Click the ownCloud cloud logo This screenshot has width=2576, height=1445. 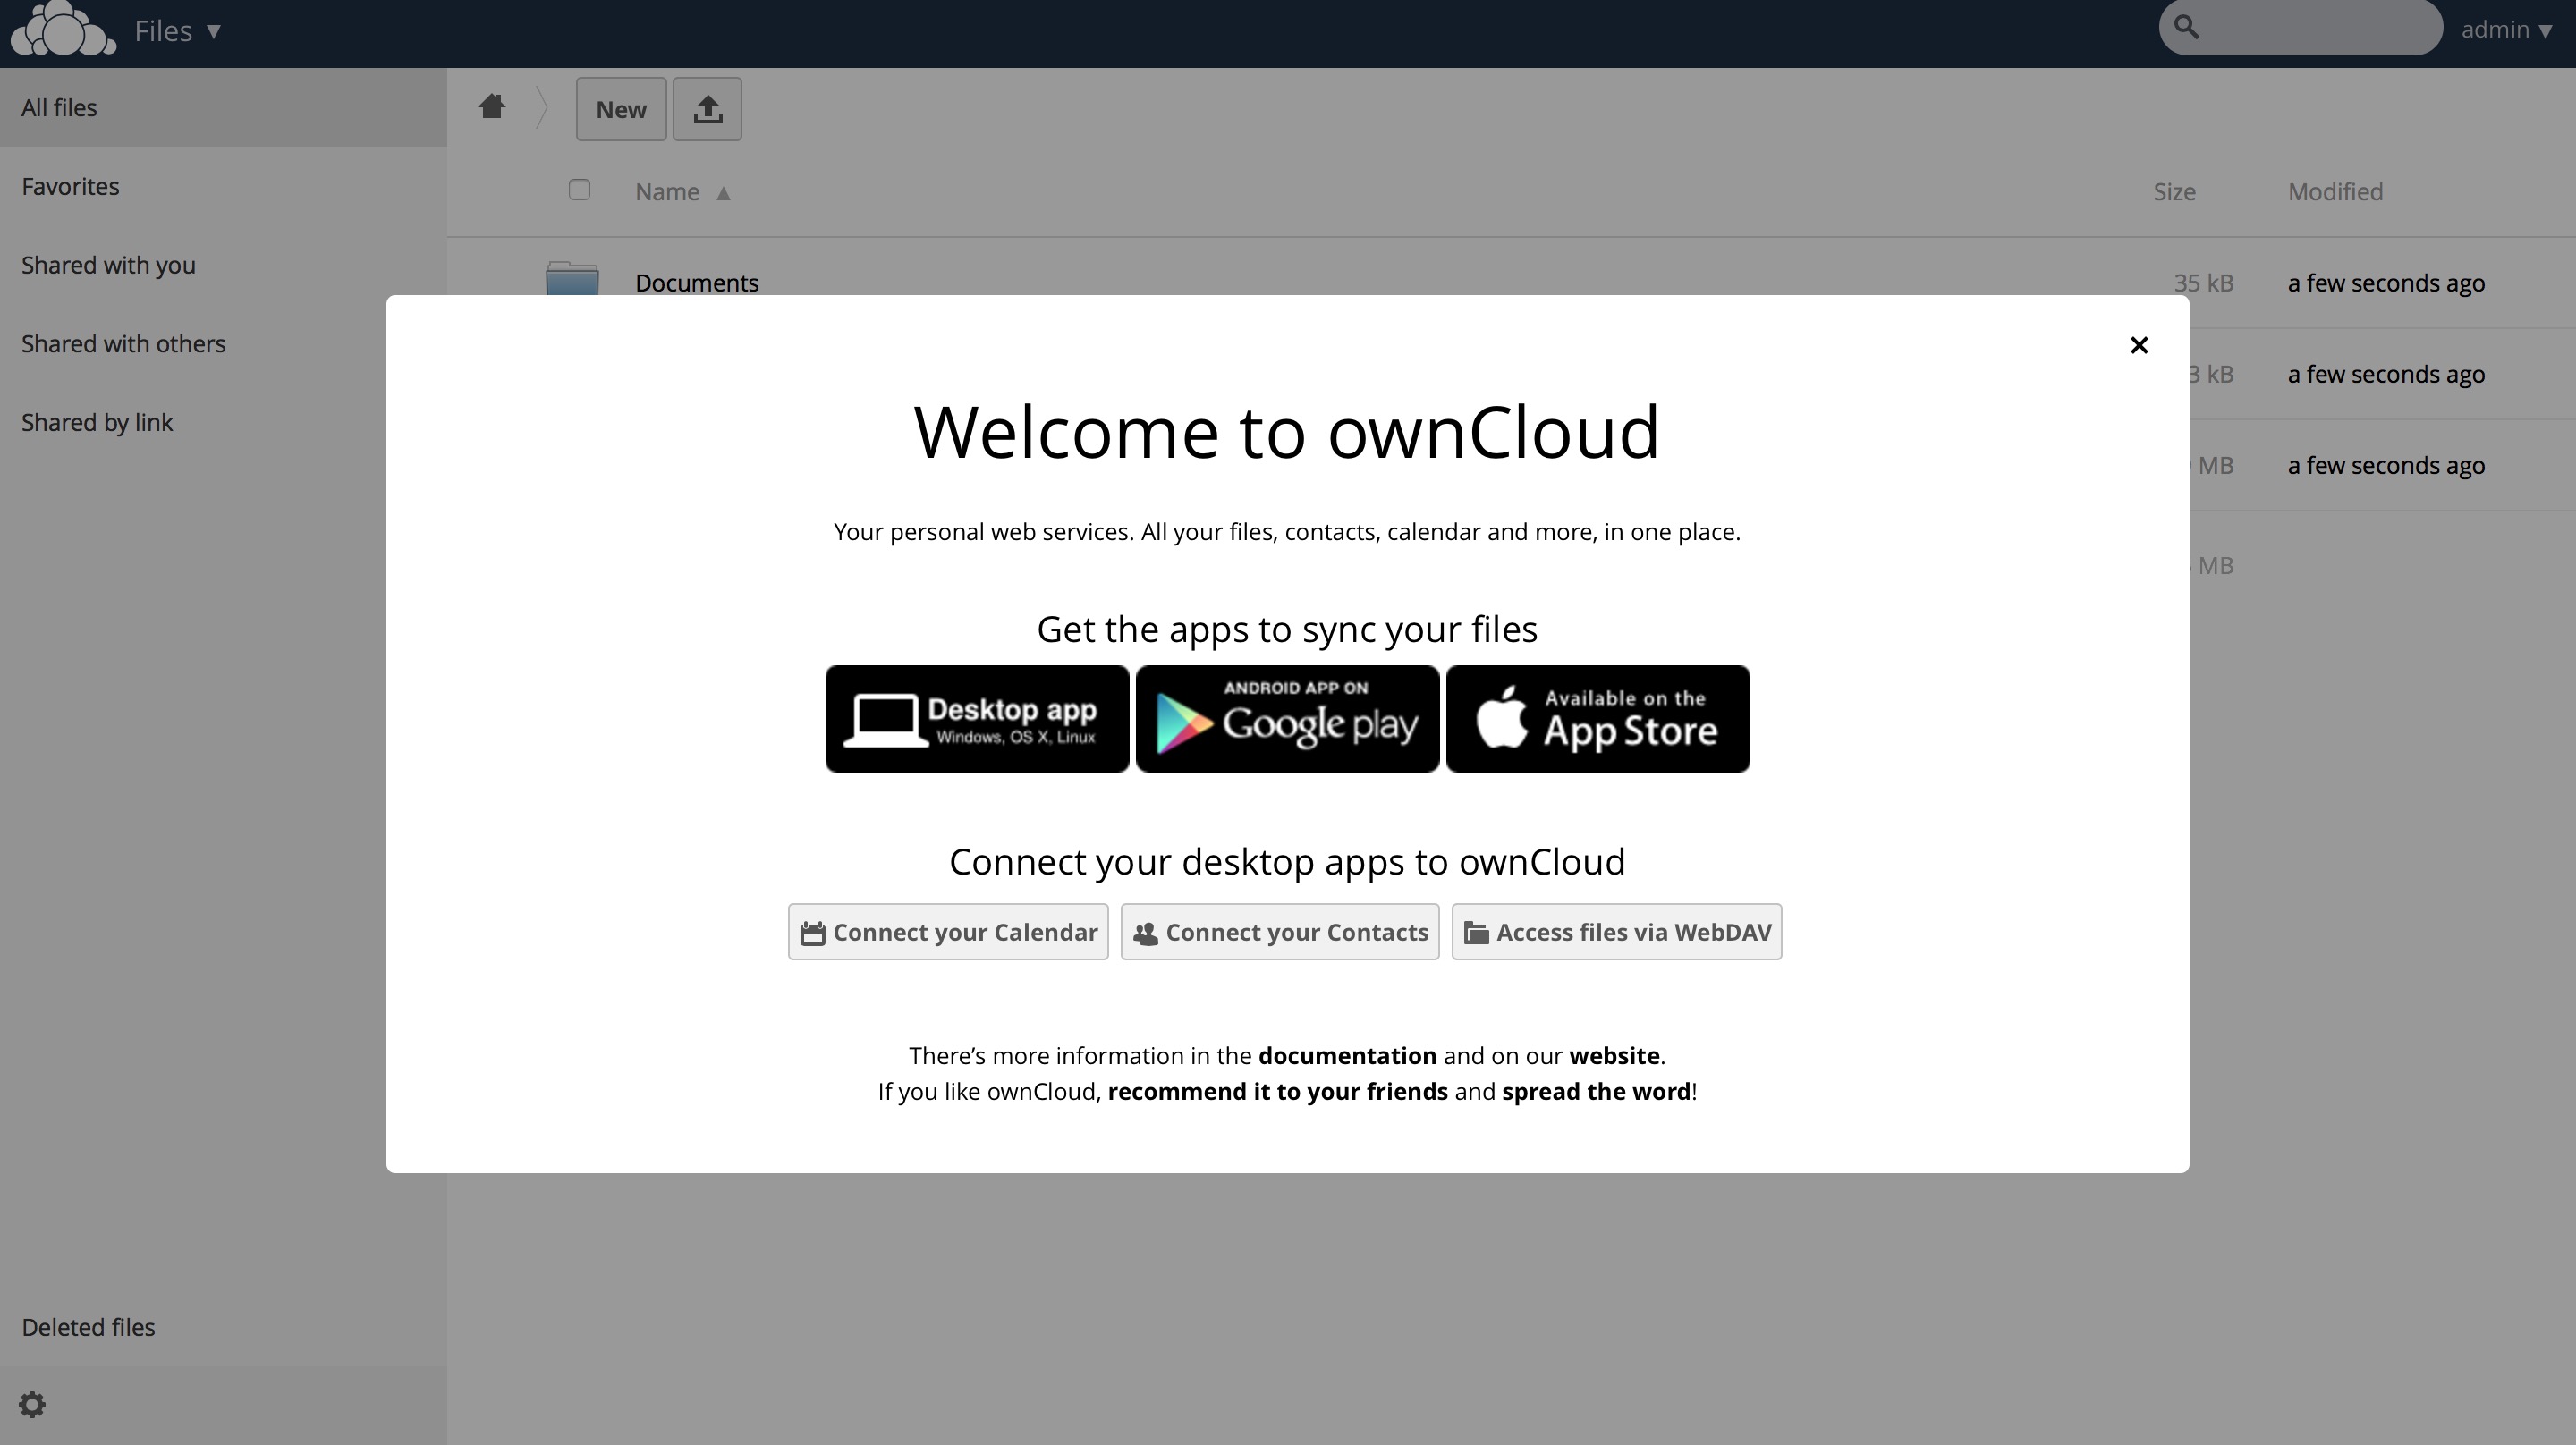click(63, 28)
